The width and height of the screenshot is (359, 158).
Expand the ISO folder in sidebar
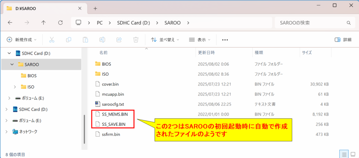[14, 87]
